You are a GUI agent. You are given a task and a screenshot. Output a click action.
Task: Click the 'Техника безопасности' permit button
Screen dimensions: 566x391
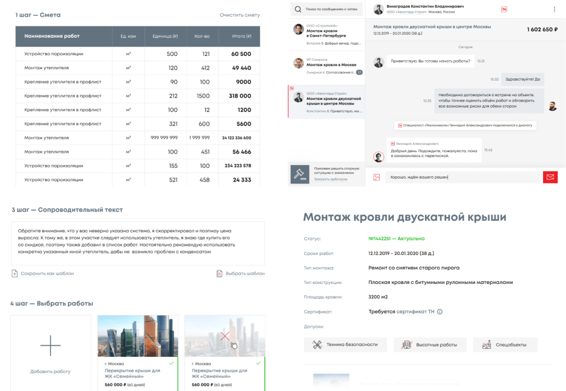(346, 345)
